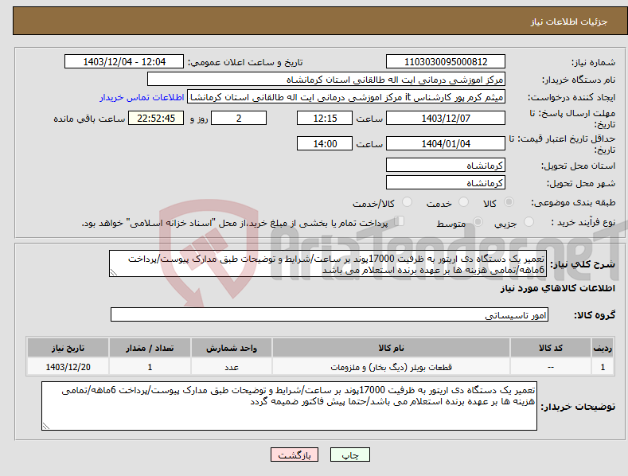Click the resize handle of شرح کلی نیاز box
The width and height of the screenshot is (628, 476).
point(114,272)
